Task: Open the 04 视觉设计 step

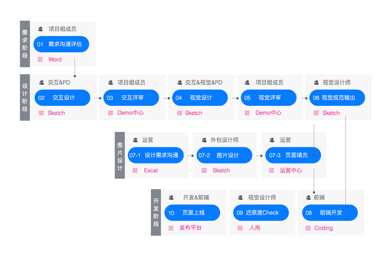Action: [200, 98]
